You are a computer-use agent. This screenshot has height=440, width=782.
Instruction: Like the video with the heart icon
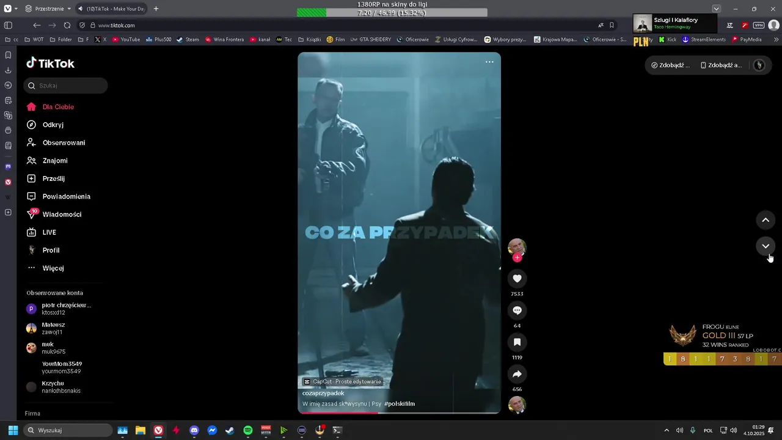517,279
